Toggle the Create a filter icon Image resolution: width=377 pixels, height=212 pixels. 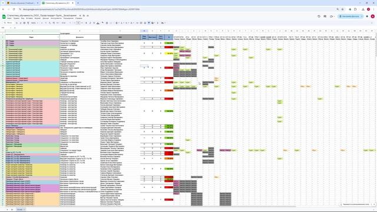149,23
